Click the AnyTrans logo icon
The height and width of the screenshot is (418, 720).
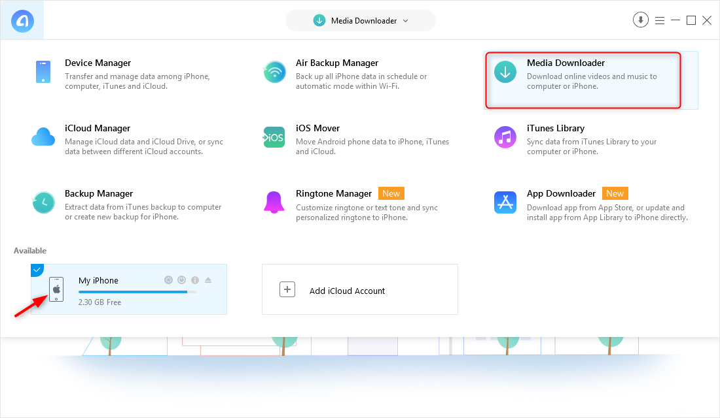click(x=22, y=21)
